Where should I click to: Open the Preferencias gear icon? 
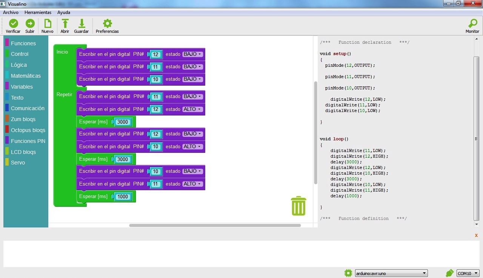107,24
